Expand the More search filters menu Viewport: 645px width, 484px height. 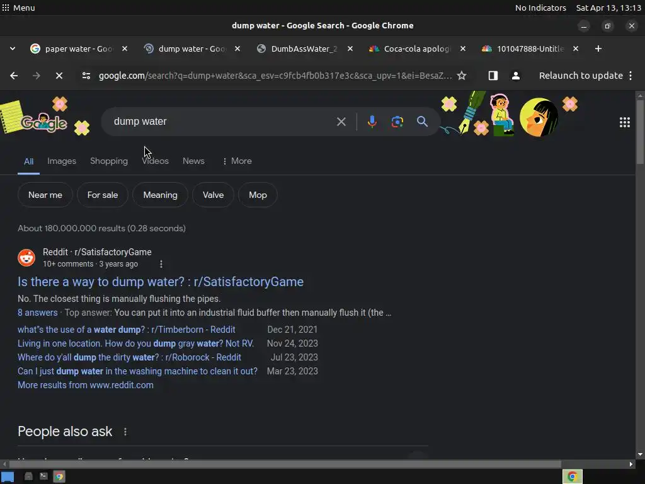[x=237, y=161]
